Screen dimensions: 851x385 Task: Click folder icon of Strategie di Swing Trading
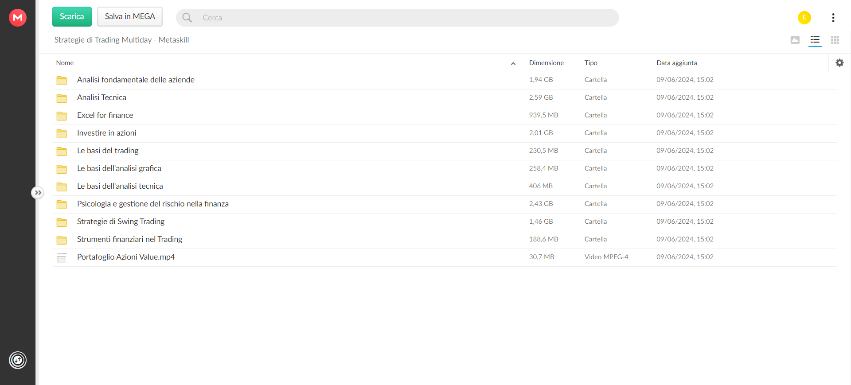(62, 222)
